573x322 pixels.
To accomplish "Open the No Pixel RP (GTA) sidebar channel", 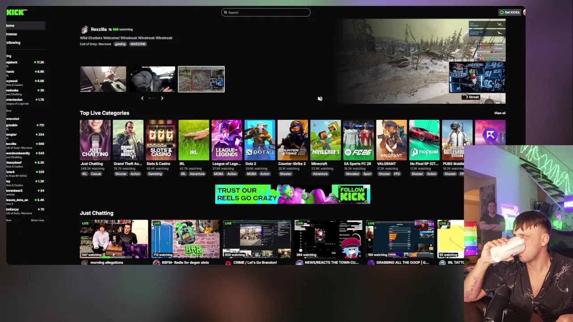I will (26, 174).
